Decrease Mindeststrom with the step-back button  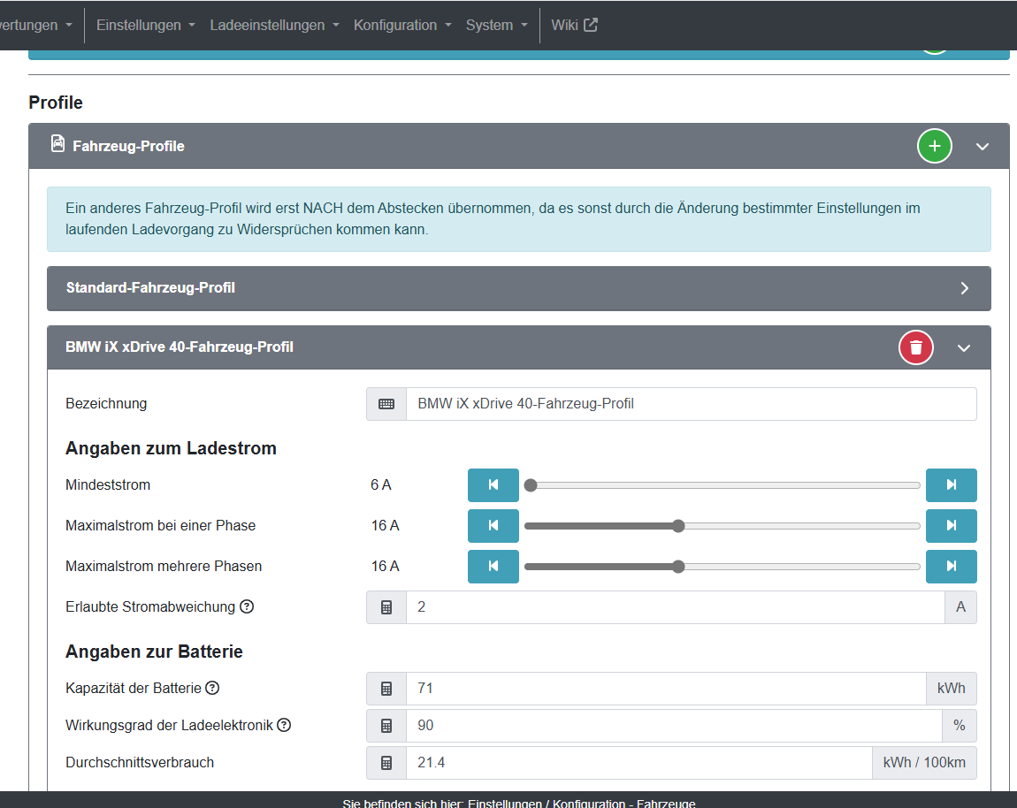click(x=493, y=484)
